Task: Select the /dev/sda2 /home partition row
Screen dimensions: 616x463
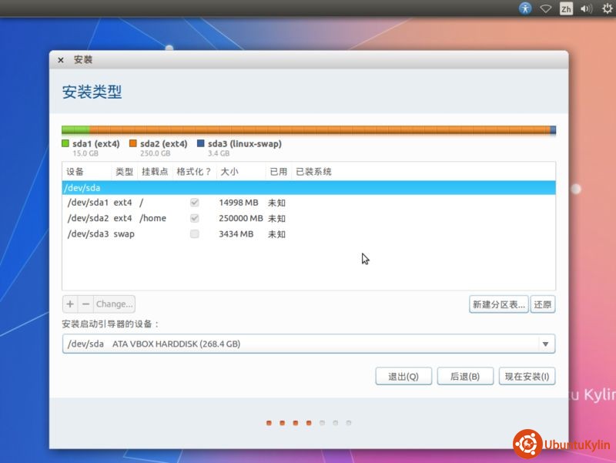Action: (x=308, y=218)
